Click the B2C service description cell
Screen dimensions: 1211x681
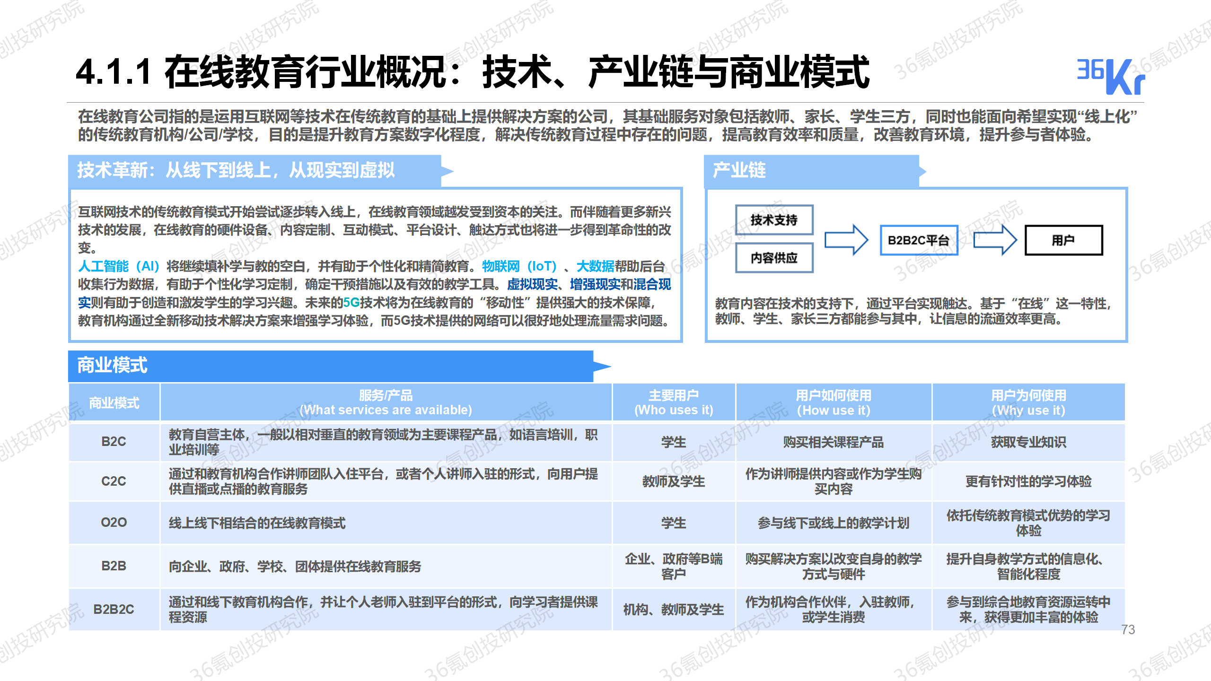(x=386, y=442)
